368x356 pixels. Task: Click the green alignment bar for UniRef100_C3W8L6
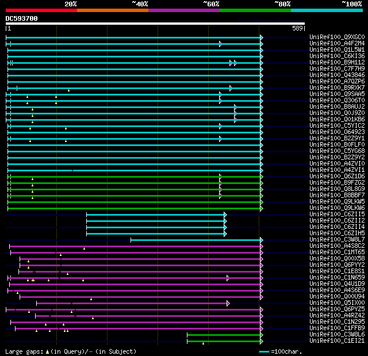(x=225, y=335)
